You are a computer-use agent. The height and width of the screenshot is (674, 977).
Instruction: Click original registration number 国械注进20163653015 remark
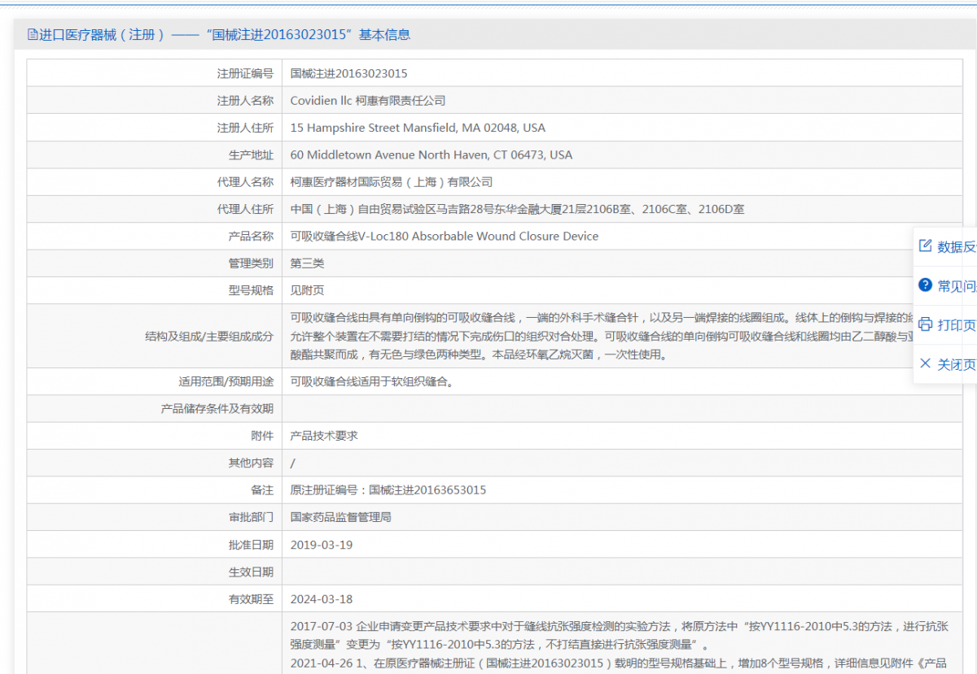pyautogui.click(x=388, y=490)
